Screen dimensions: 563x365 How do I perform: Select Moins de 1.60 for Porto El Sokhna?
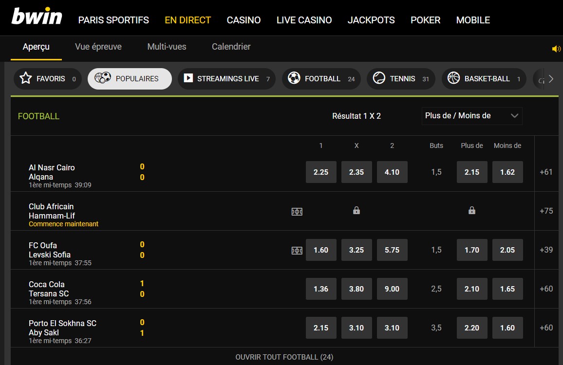pyautogui.click(x=507, y=328)
